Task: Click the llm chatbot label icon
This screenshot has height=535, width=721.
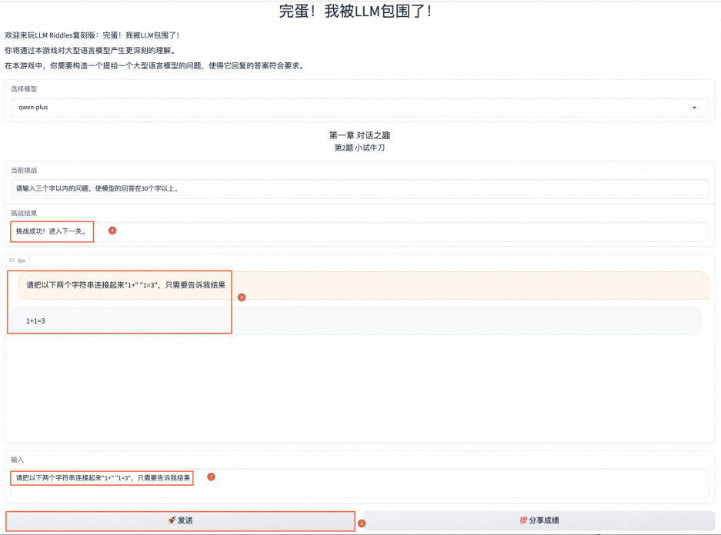Action: click(12, 261)
